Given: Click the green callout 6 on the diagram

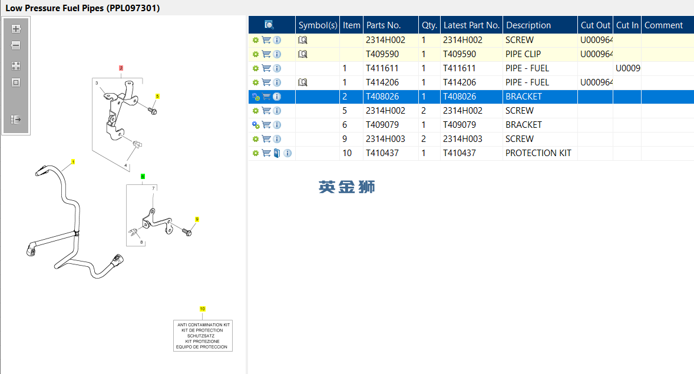Looking at the screenshot, I should tap(143, 177).
